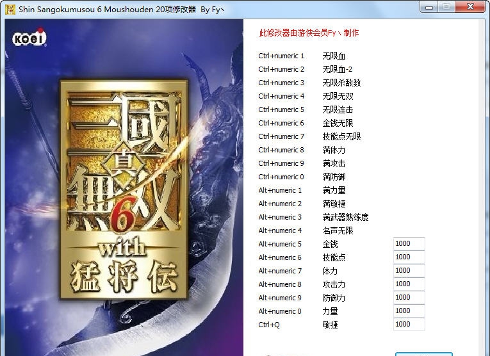Viewport: 490px width, 356px height.
Task: Click the trainer app icon in title bar
Action: point(10,9)
